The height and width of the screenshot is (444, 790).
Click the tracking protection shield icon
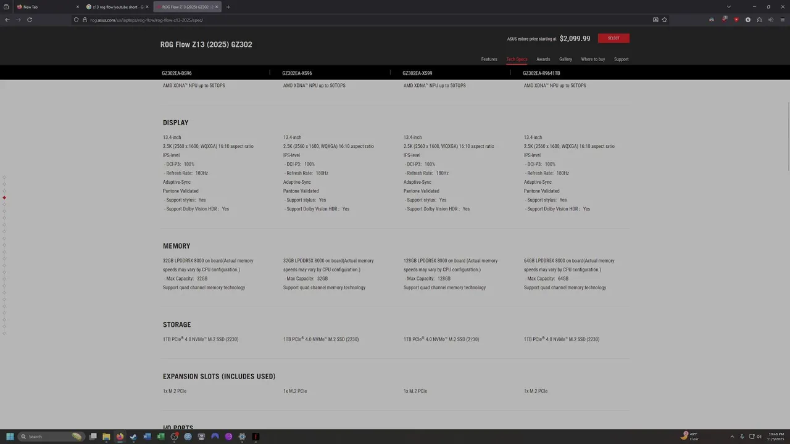(76, 20)
